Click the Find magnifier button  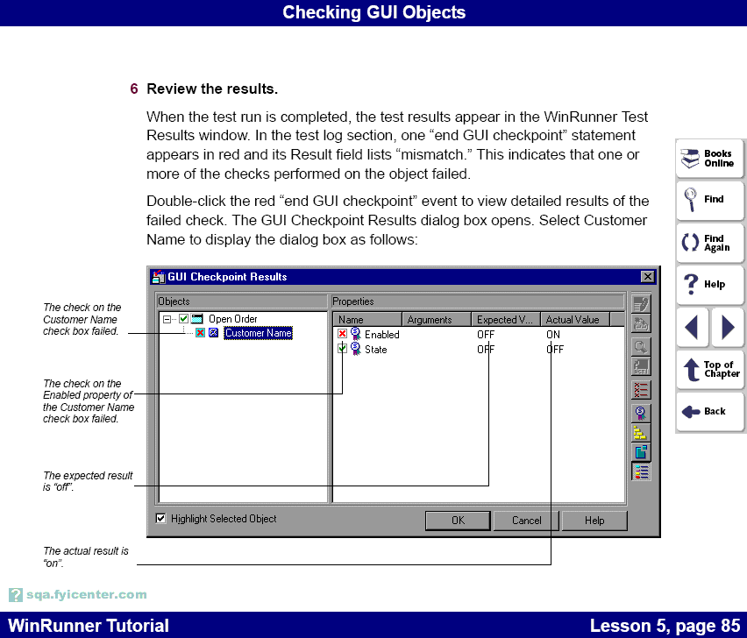tap(709, 200)
